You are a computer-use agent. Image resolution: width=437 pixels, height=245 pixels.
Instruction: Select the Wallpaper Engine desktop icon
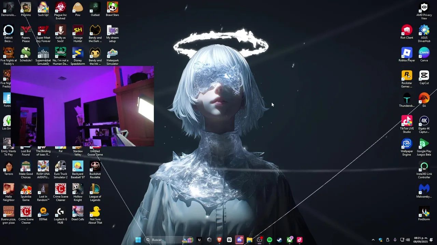click(407, 147)
